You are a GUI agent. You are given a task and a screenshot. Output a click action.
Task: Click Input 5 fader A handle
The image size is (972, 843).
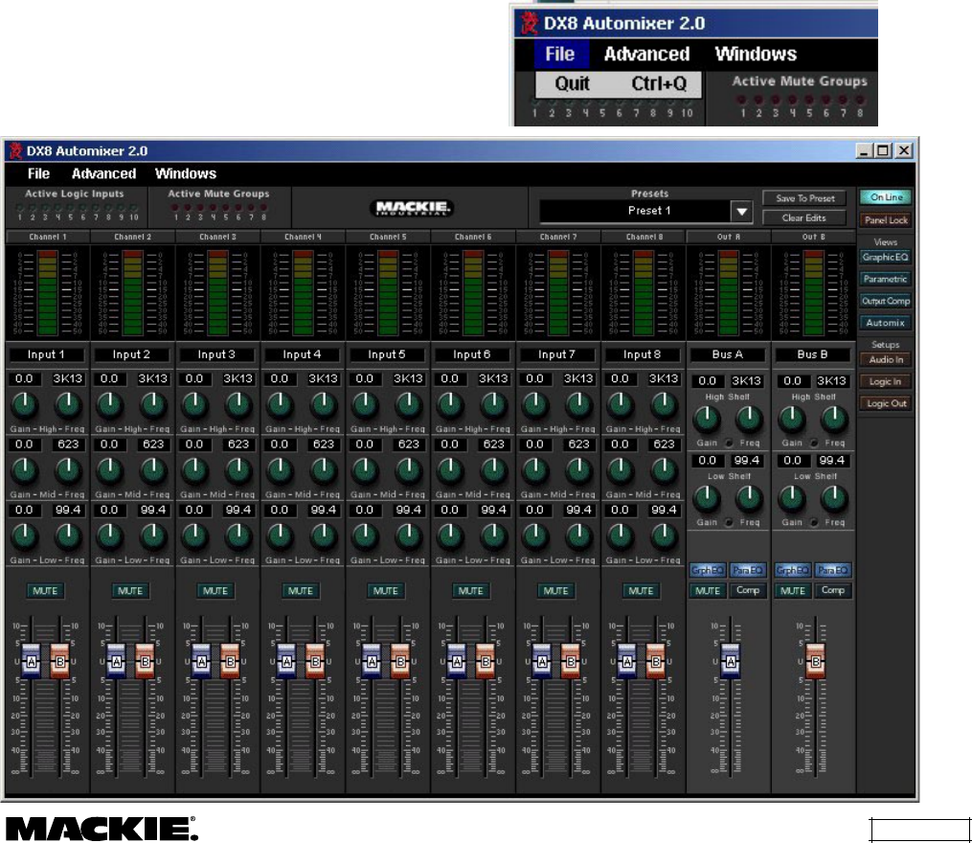click(372, 661)
